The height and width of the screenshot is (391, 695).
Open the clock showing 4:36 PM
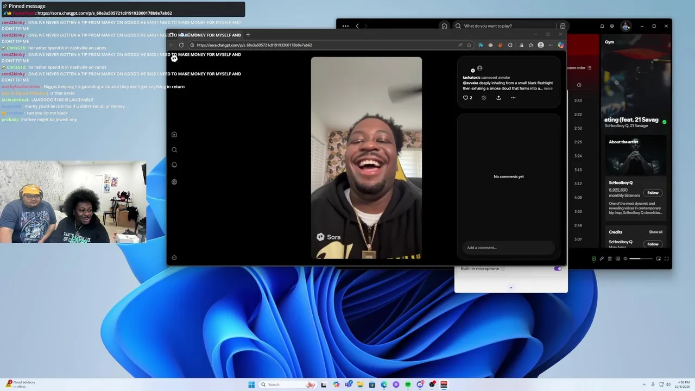tap(683, 384)
